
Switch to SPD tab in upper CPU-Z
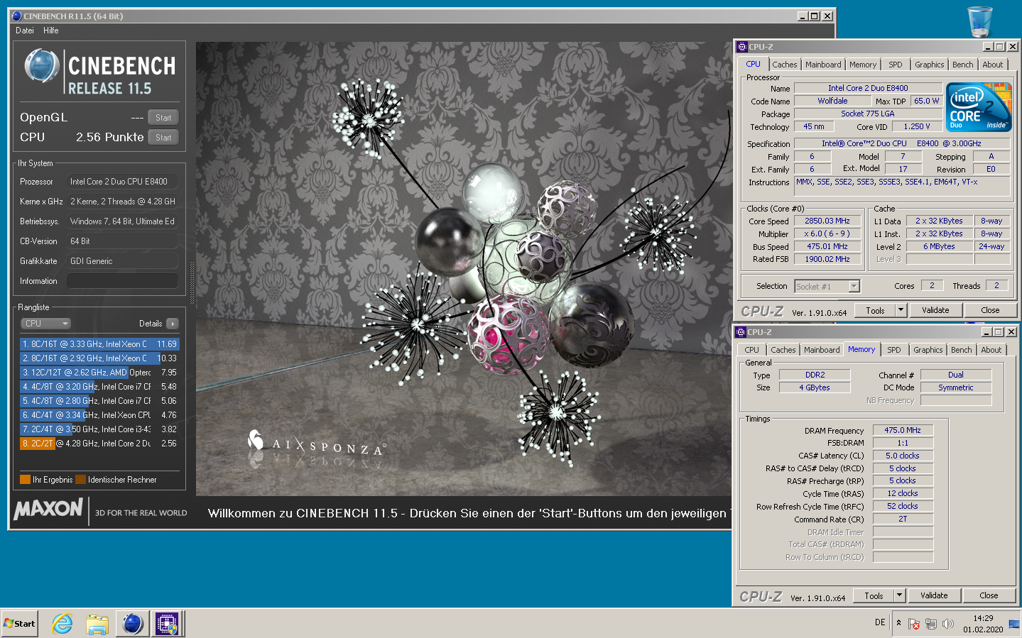[x=896, y=65]
